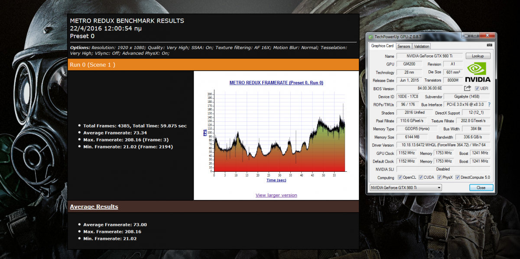520x259 pixels.
Task: Open the View larger version link
Action: click(x=276, y=195)
